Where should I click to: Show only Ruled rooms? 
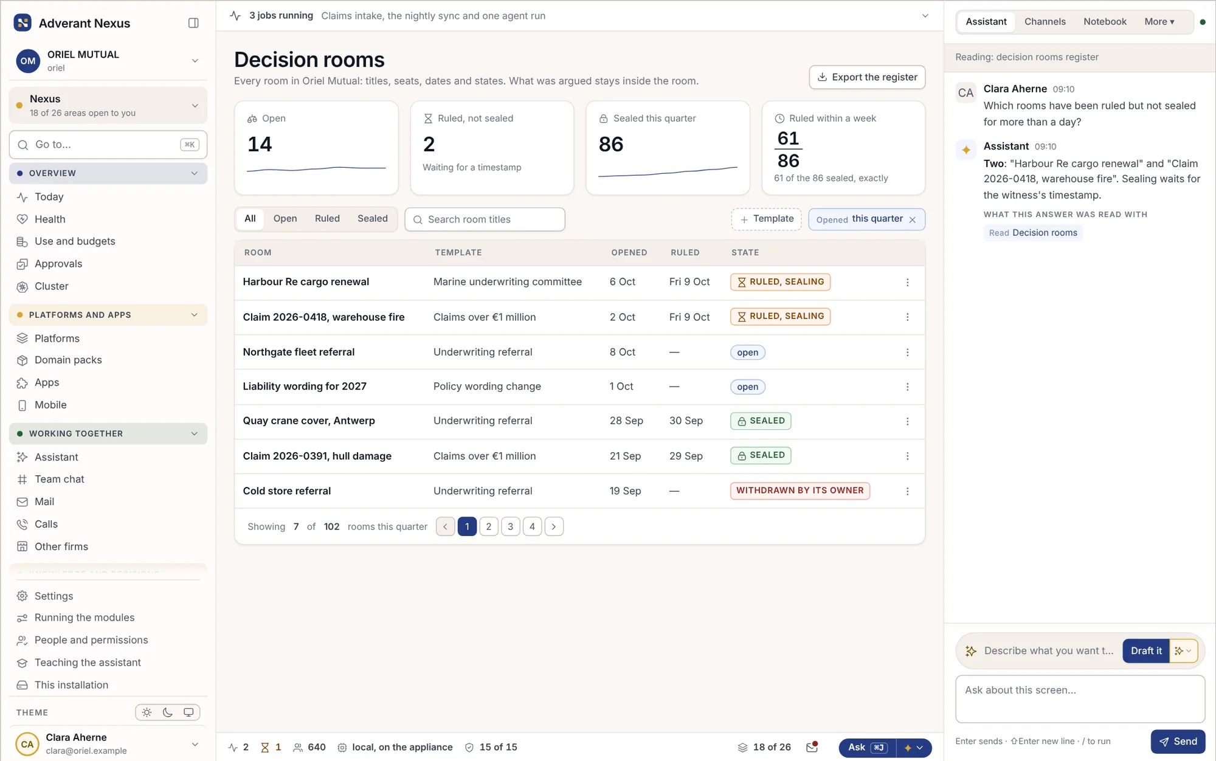click(327, 219)
